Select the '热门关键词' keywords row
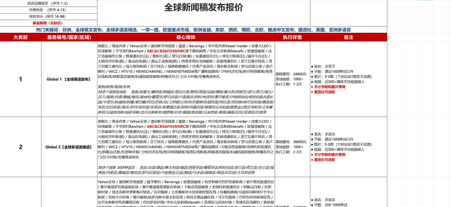The image size is (453, 207). point(193,29)
